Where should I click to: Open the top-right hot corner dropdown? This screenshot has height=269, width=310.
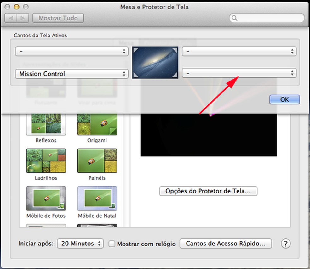tap(239, 51)
